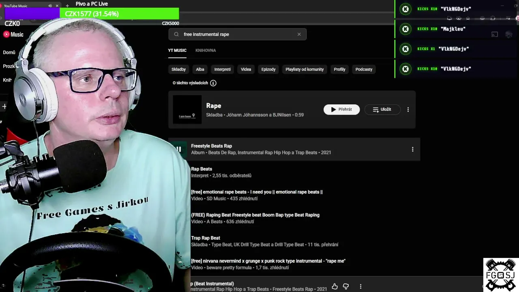Screen dimensions: 519x292
Task: Filter results by Epizody chip
Action: tap(268, 69)
